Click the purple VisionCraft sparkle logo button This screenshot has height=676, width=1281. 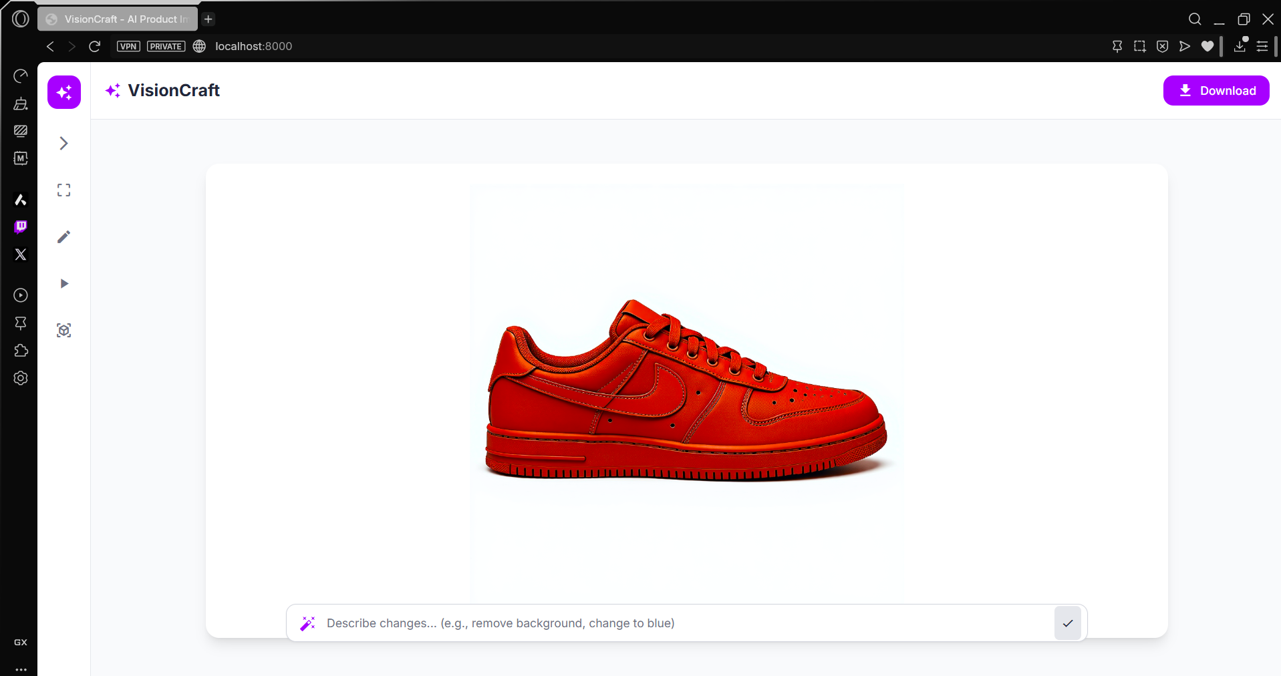[x=64, y=92]
